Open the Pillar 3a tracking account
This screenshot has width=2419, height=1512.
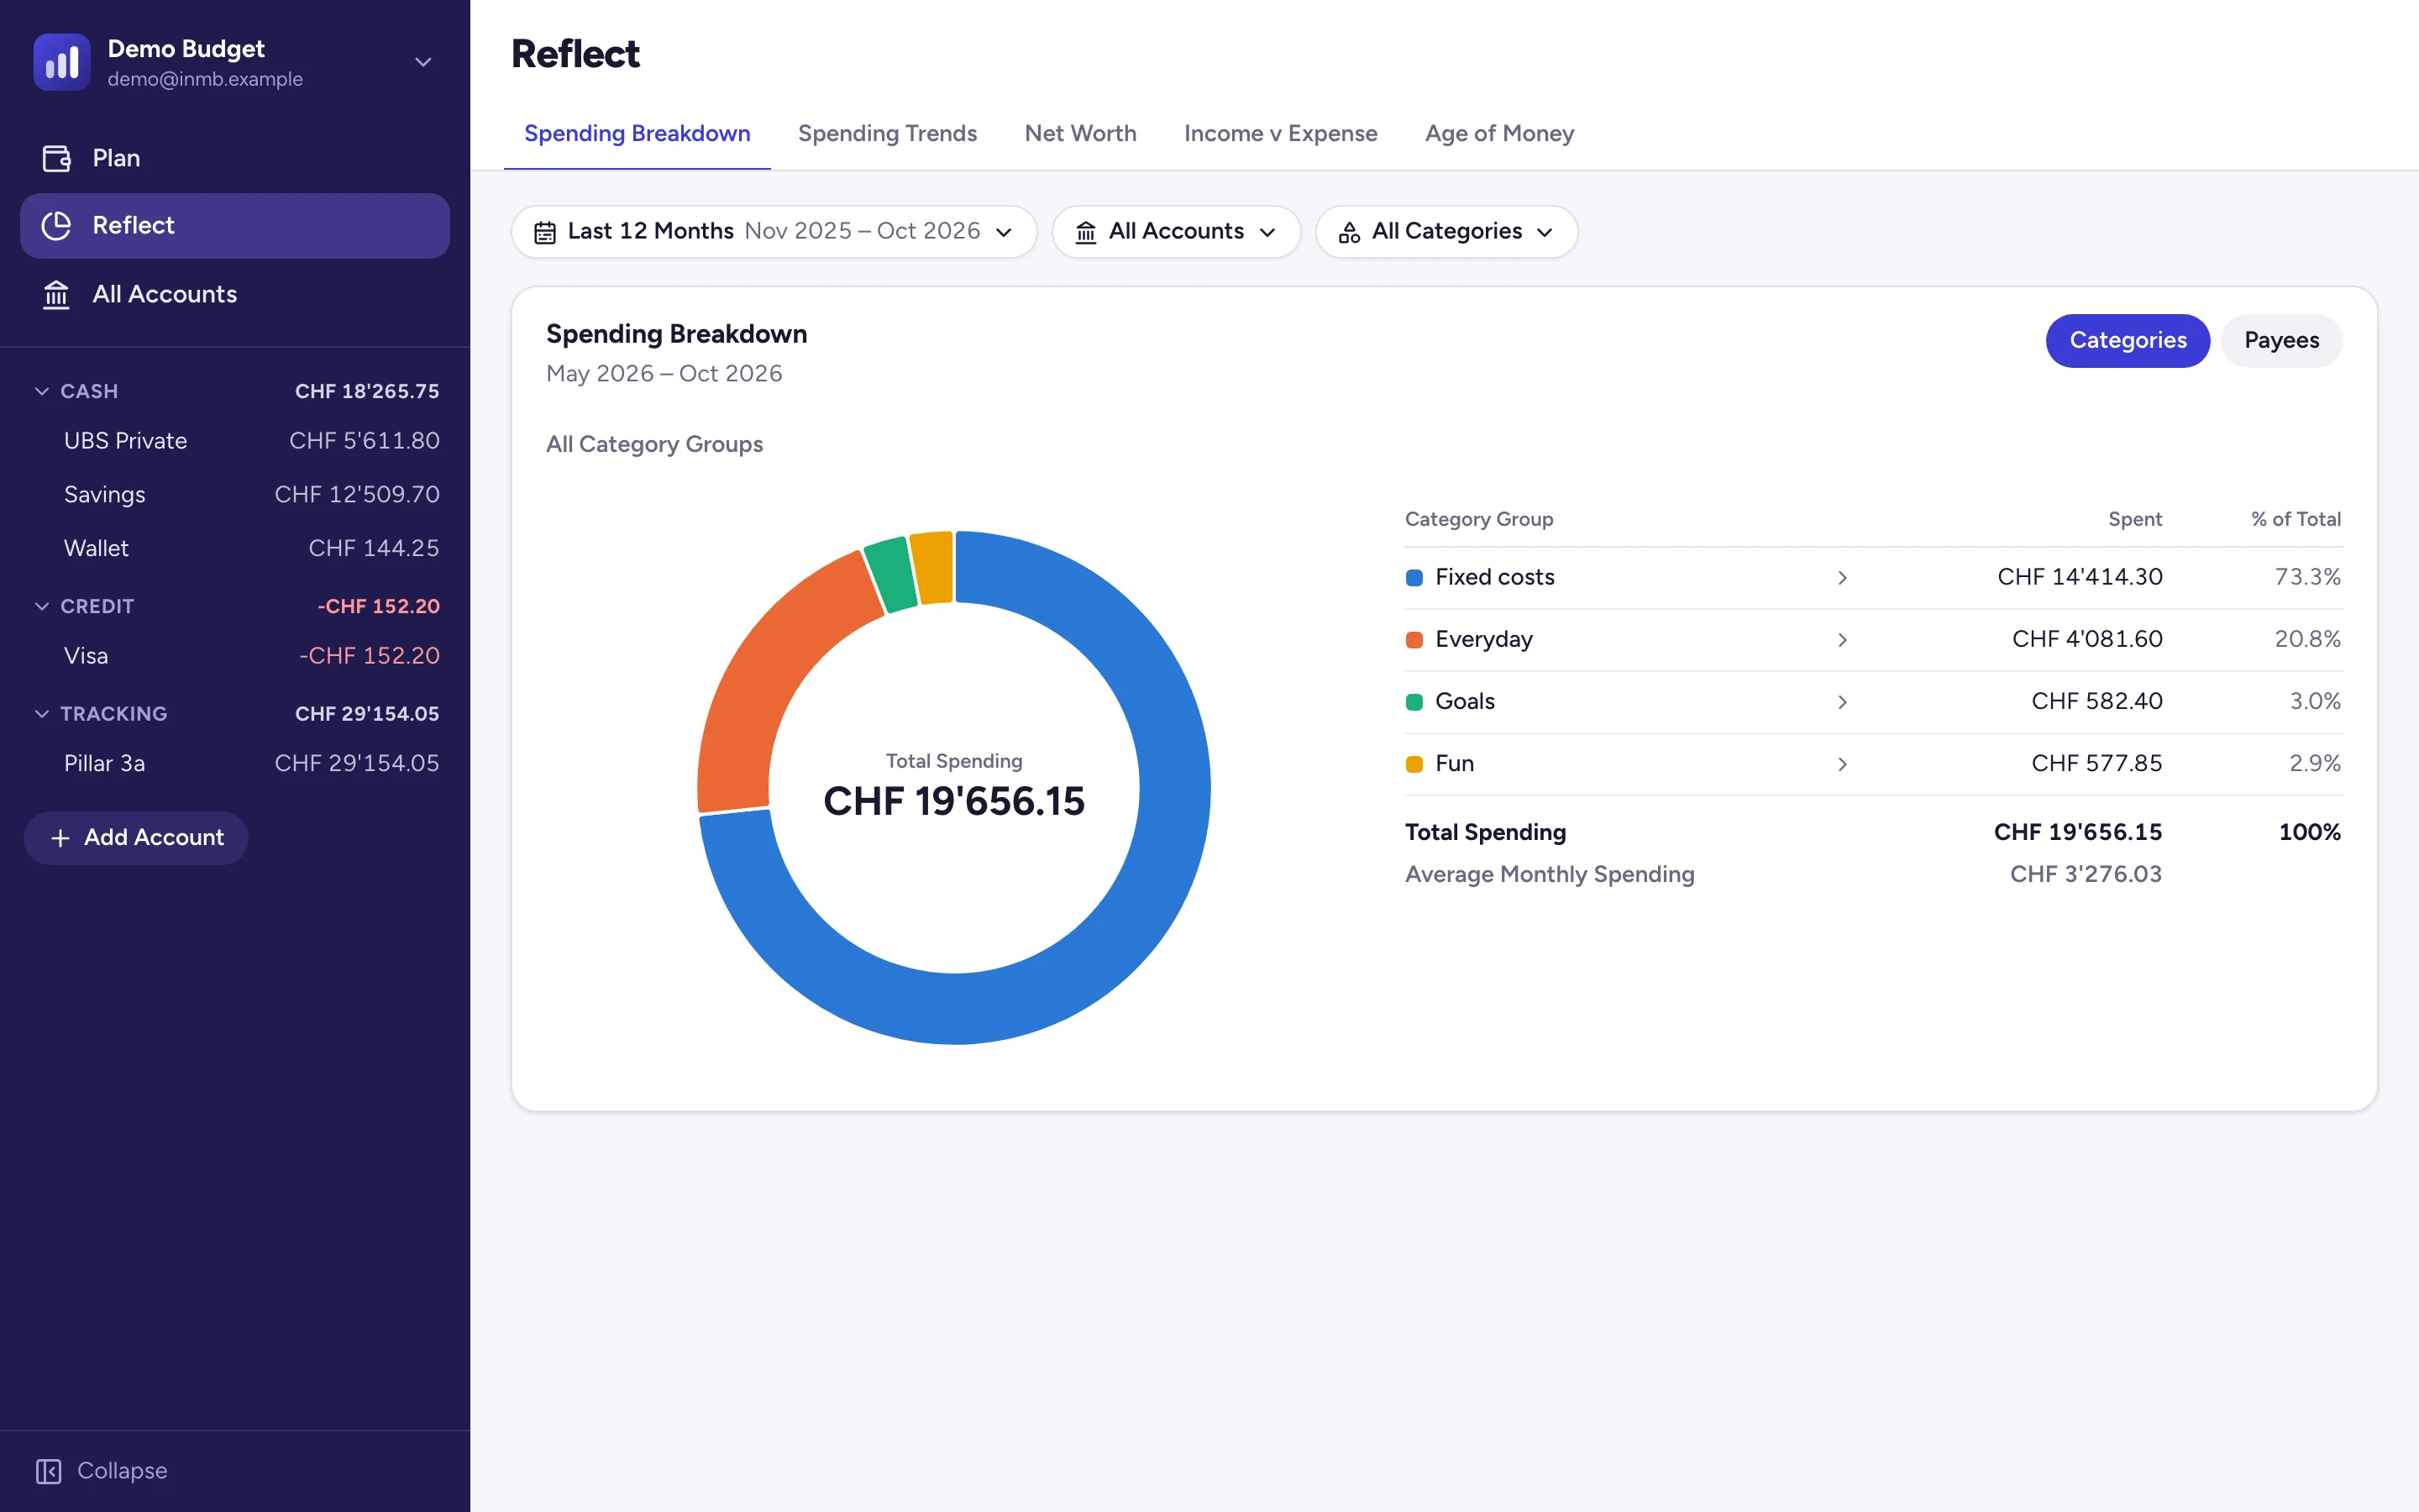(235, 763)
